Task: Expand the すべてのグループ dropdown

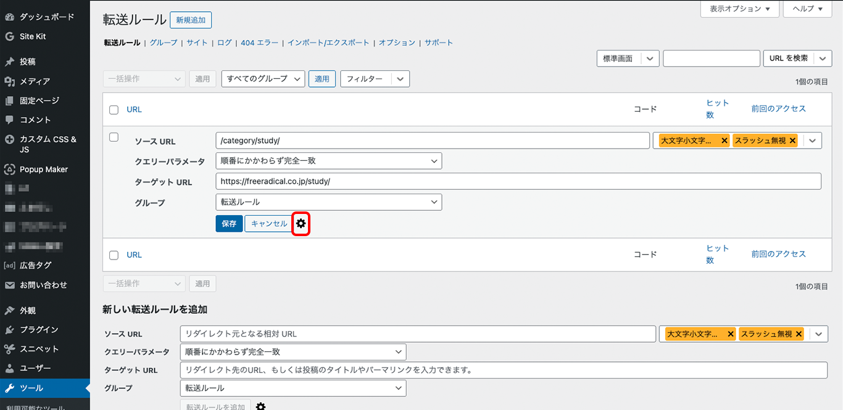Action: click(263, 79)
